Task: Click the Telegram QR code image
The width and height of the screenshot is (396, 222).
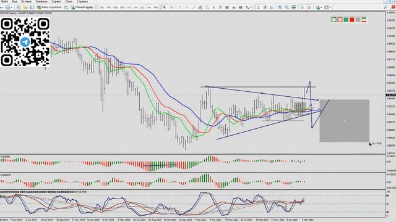Action: click(25, 42)
